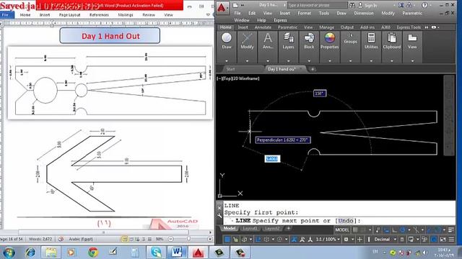Image resolution: width=462 pixels, height=259 pixels.
Task: Switch to the Annotate ribbon tab
Action: pos(263,27)
